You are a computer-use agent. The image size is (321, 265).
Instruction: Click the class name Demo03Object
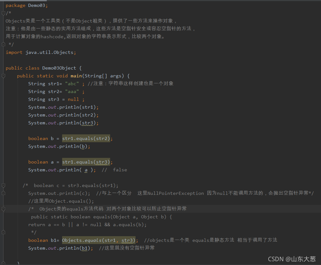59,68
